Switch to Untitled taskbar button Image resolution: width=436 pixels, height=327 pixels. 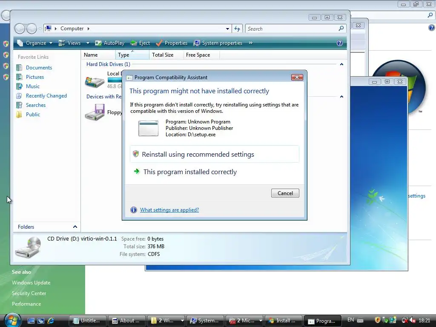(x=88, y=321)
